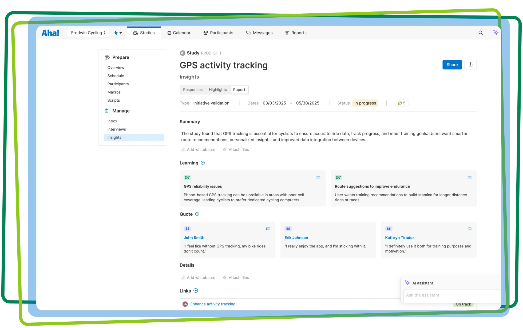Switch to the Highlights tab

click(218, 90)
